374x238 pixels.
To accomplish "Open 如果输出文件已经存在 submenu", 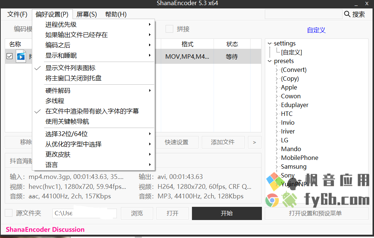I will tap(93, 35).
